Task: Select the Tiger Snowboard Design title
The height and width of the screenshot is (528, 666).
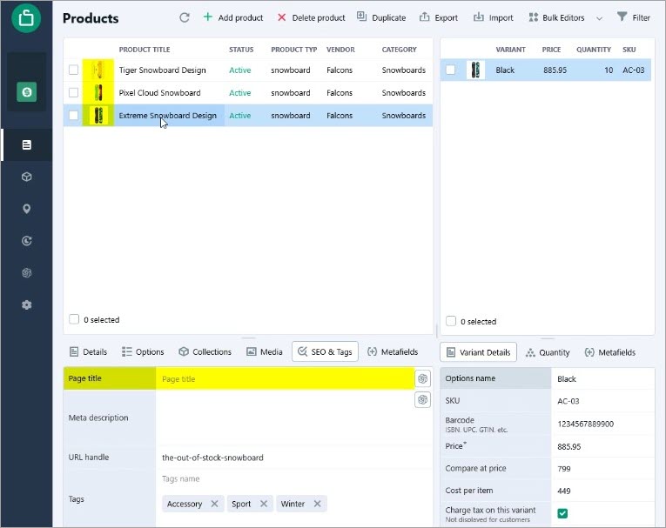Action: click(x=162, y=70)
